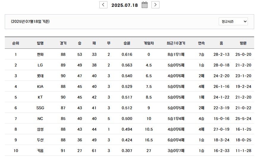Select team name KT
Viewport: 258px width, 158px height.
(40, 97)
